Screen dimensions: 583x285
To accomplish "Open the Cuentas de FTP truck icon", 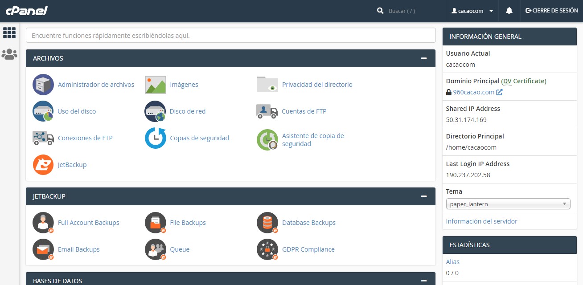I will pos(267,111).
